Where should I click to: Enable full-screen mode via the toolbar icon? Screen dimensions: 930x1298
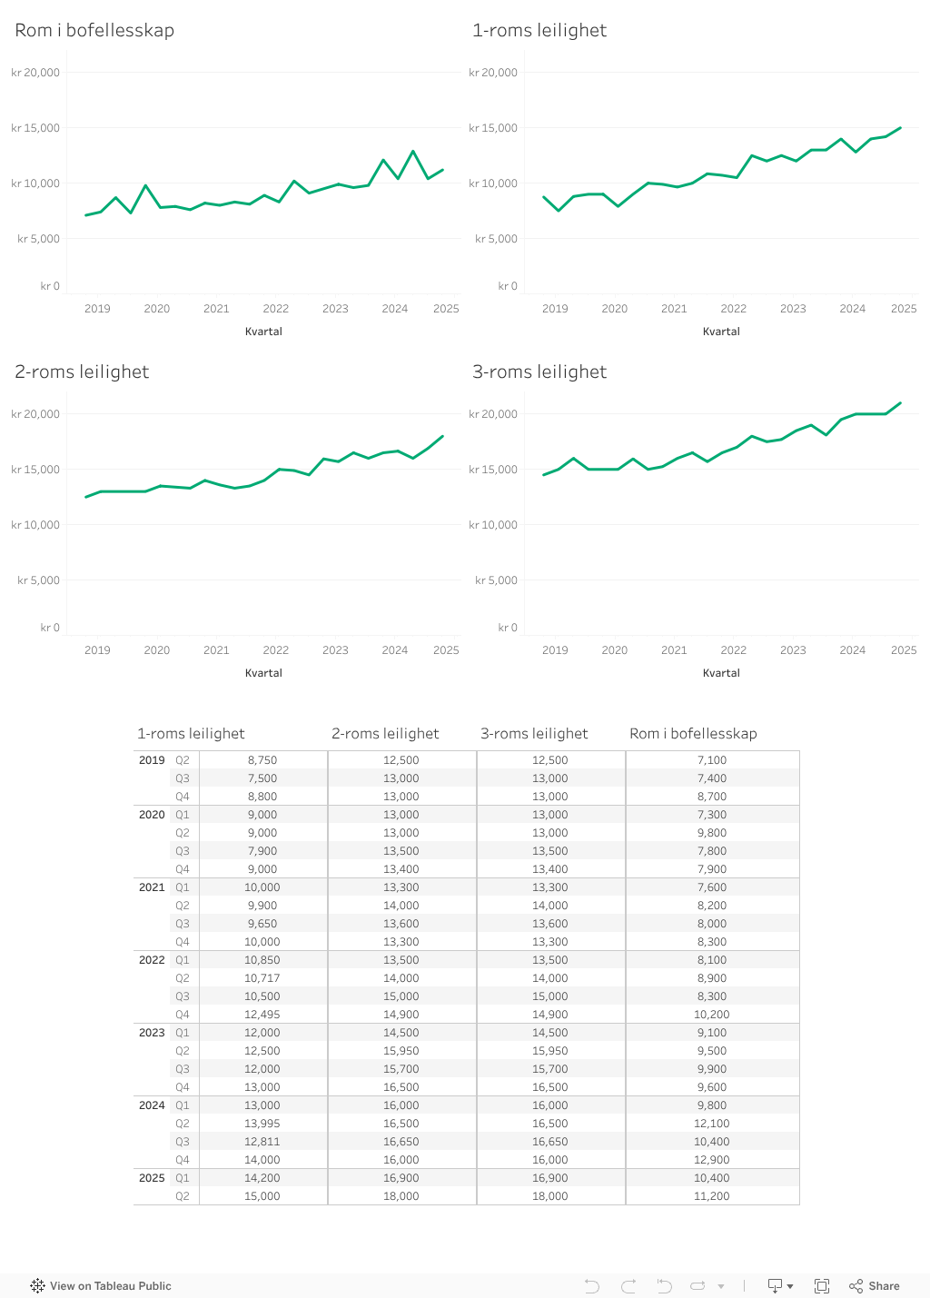pyautogui.click(x=822, y=1286)
